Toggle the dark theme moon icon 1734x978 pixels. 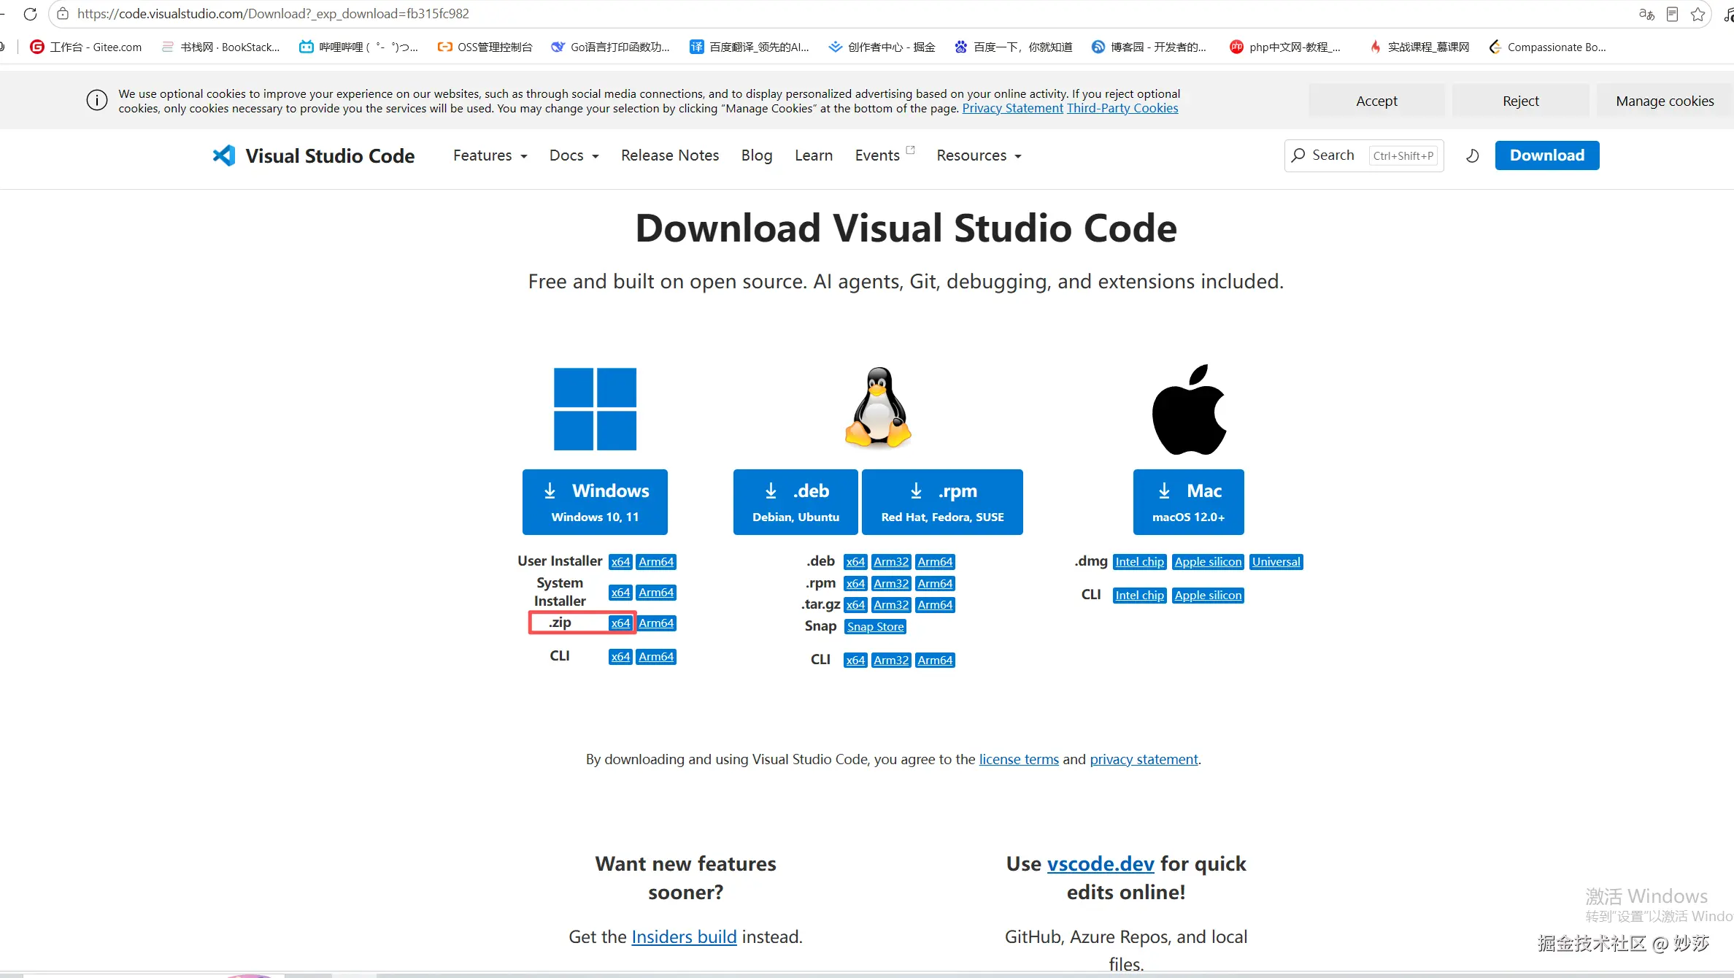pos(1473,155)
